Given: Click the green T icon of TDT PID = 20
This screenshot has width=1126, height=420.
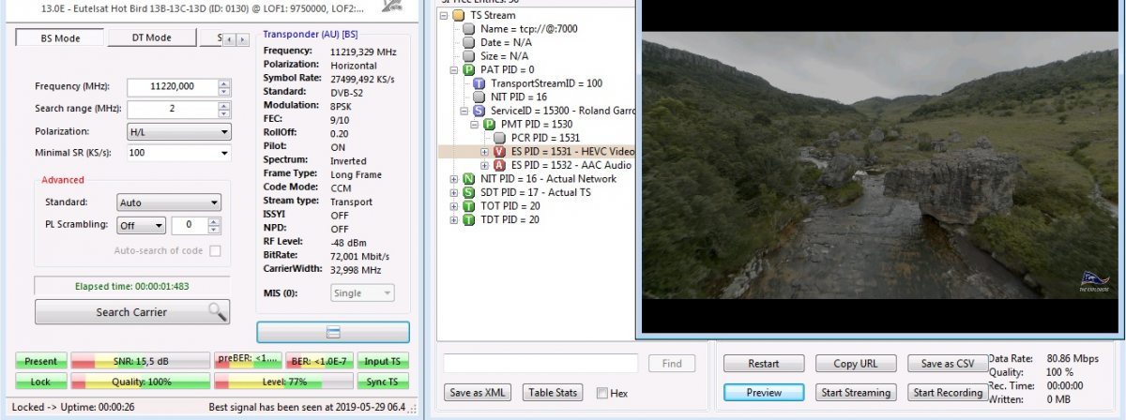Looking at the screenshot, I should pos(469,219).
